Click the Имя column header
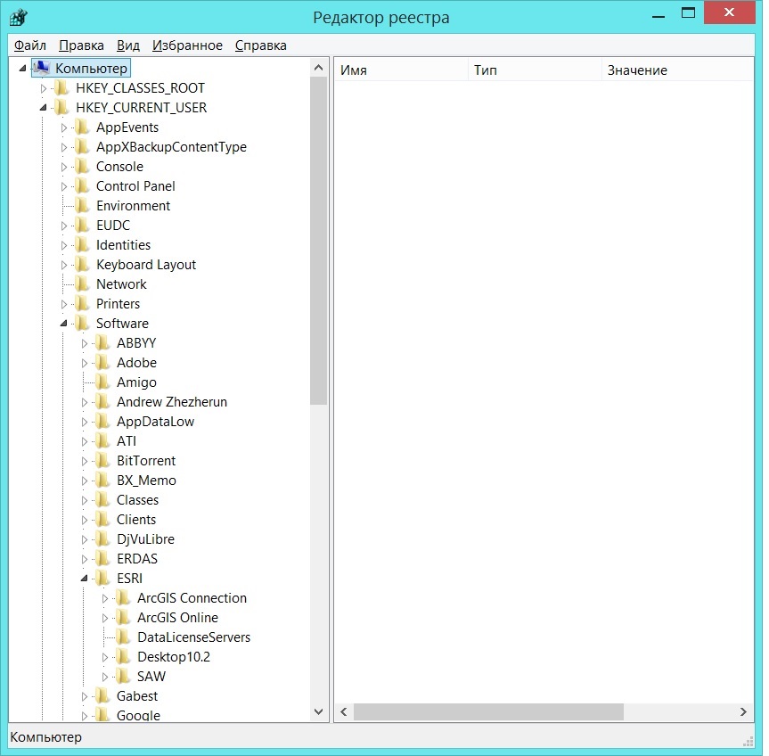Image resolution: width=769 pixels, height=756 pixels. (401, 70)
